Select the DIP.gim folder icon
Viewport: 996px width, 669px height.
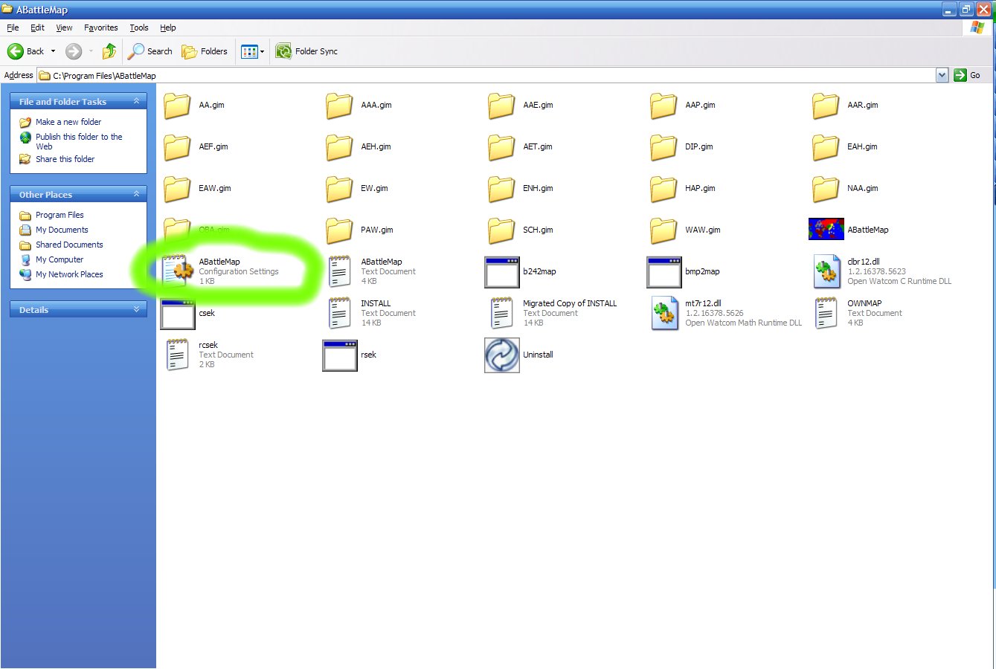coord(664,147)
